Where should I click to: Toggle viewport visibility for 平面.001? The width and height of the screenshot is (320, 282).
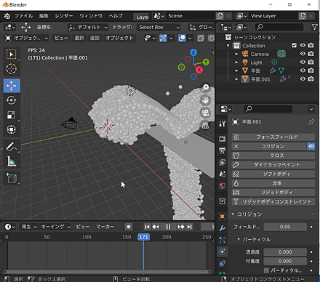303,79
